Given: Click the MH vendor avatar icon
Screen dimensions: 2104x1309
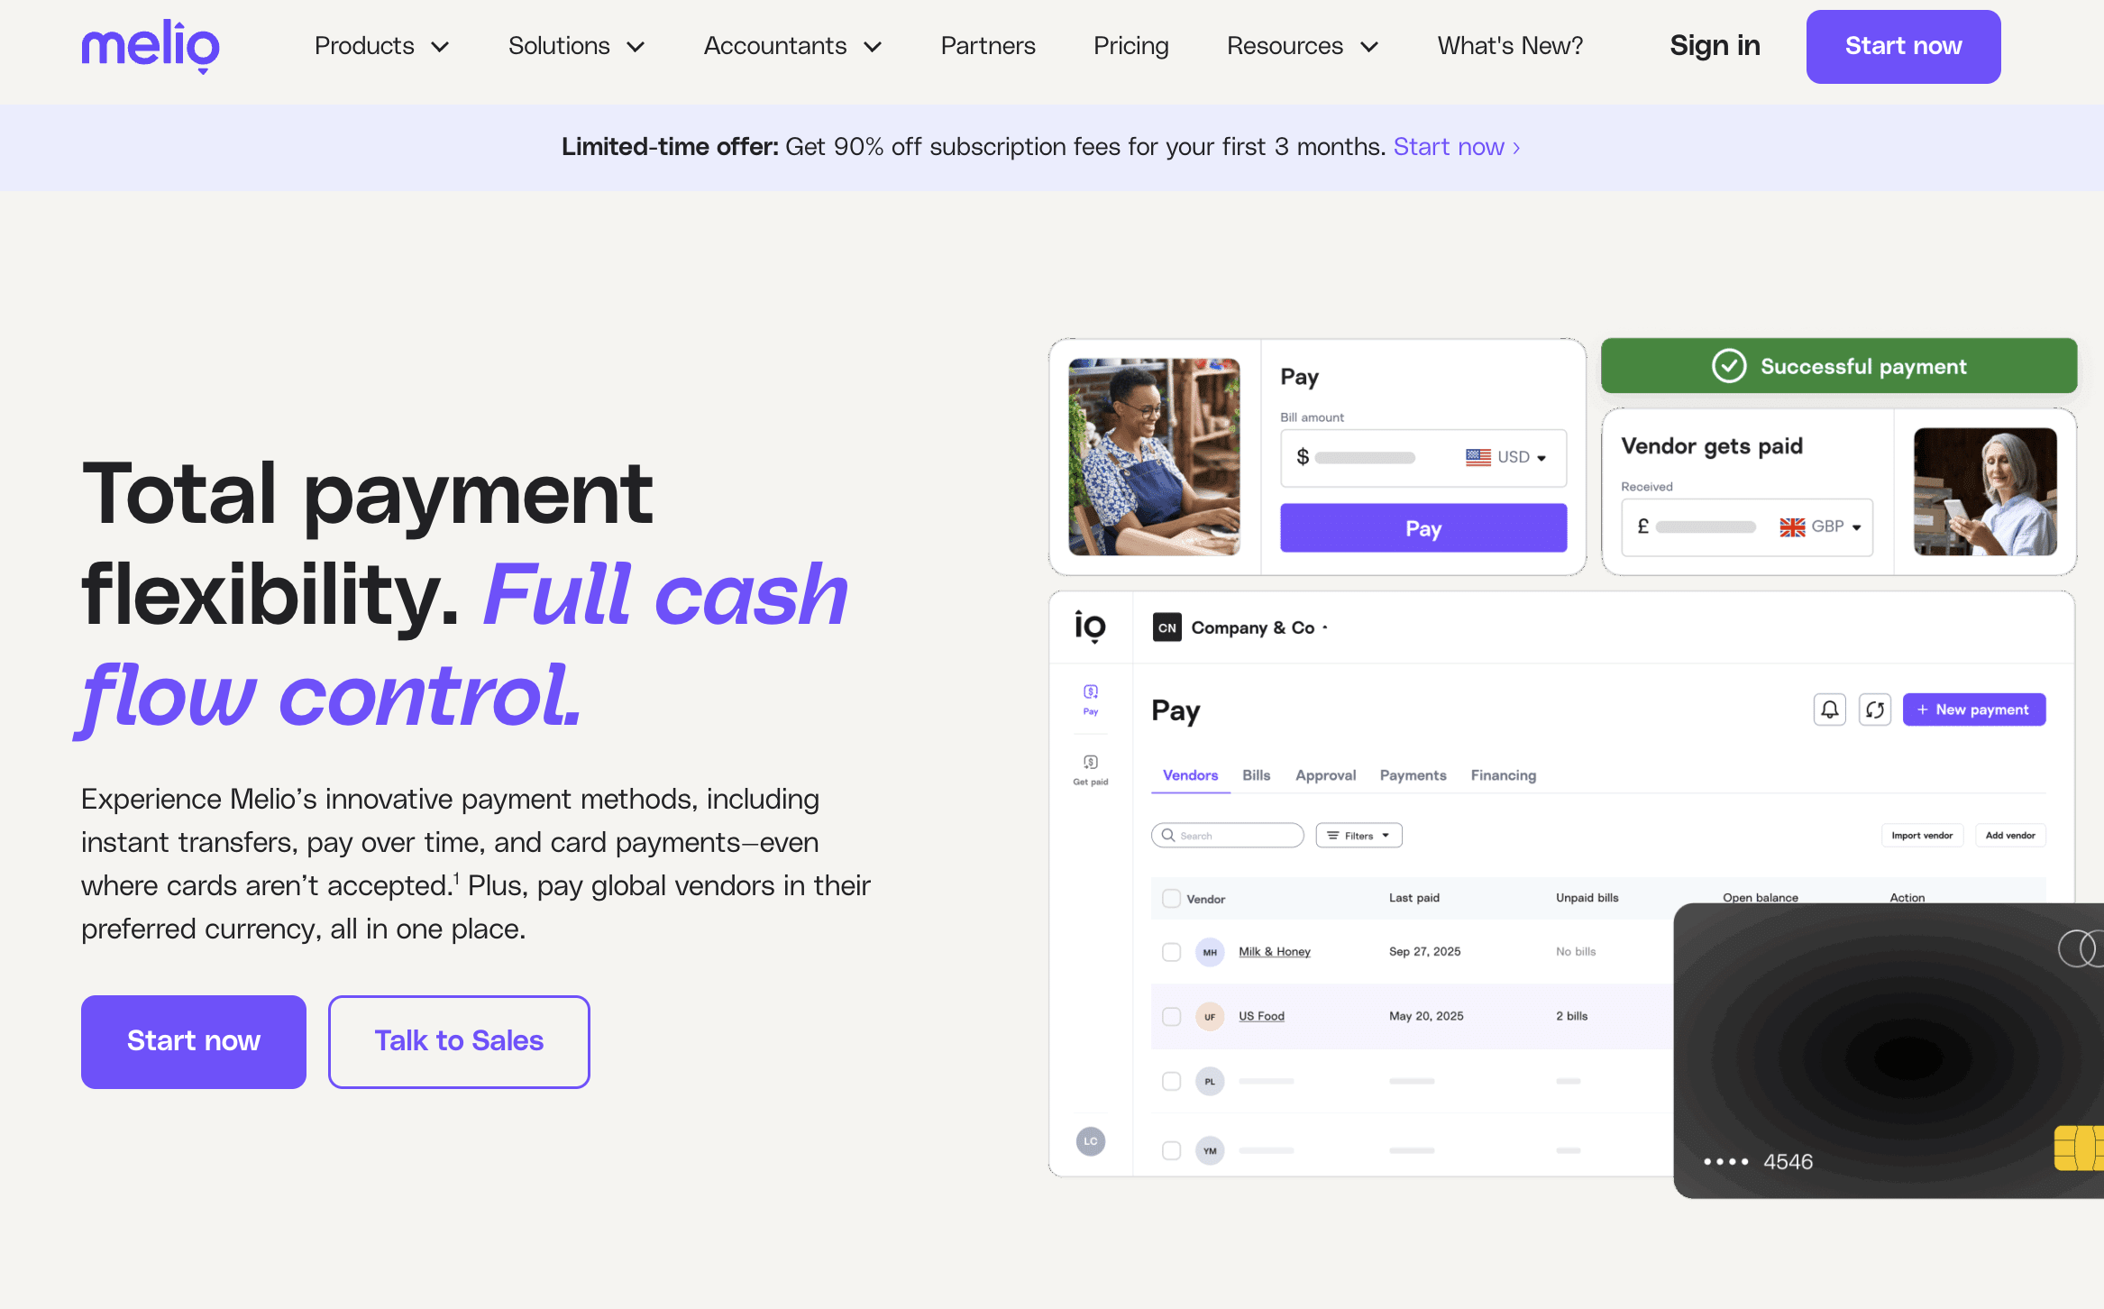Looking at the screenshot, I should [x=1210, y=952].
